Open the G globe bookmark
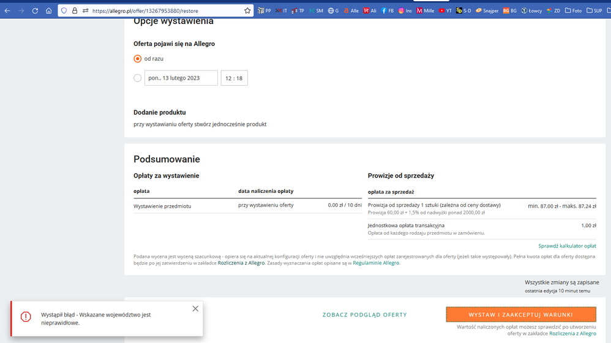The width and height of the screenshot is (611, 343). click(333, 11)
